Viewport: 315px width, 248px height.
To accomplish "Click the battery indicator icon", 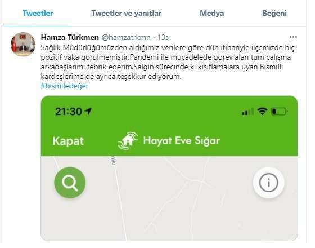I will (279, 112).
